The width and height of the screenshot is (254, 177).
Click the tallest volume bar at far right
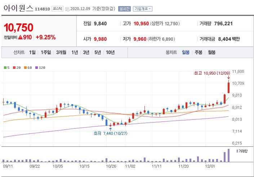228,155
